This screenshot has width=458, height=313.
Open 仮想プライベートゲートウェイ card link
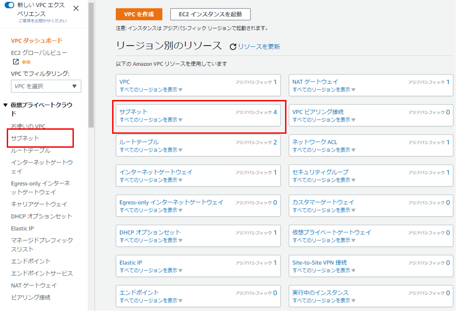[332, 232]
